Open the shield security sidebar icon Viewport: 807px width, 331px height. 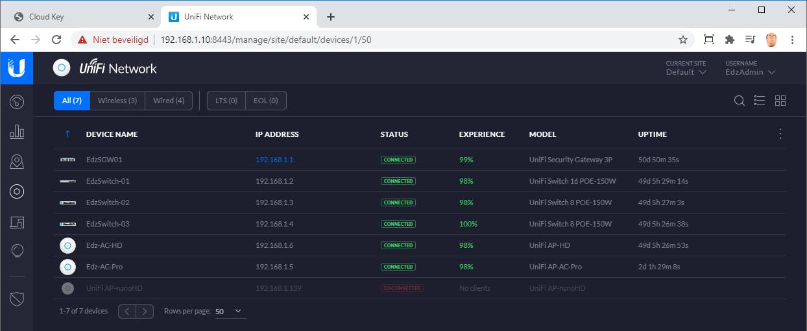(x=17, y=299)
